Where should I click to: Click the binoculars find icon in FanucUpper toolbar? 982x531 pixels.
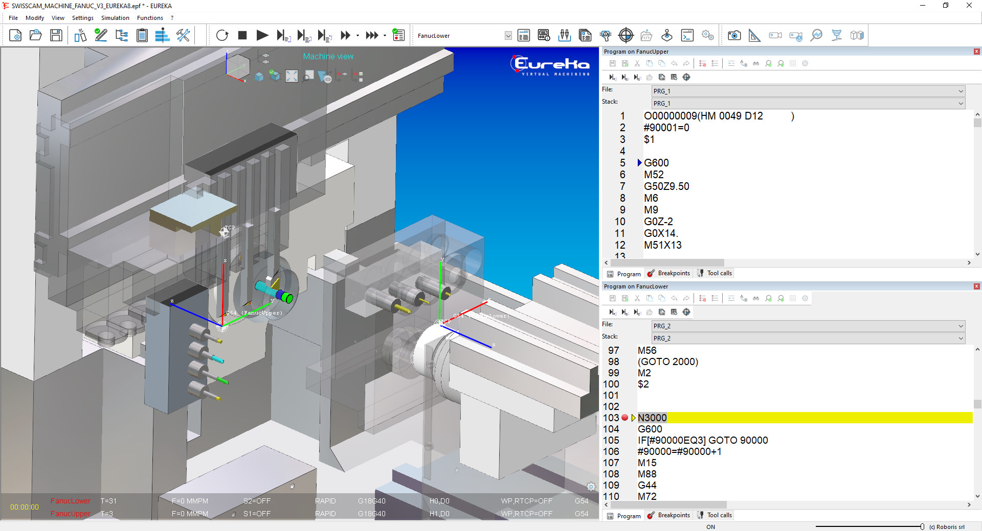click(x=755, y=64)
